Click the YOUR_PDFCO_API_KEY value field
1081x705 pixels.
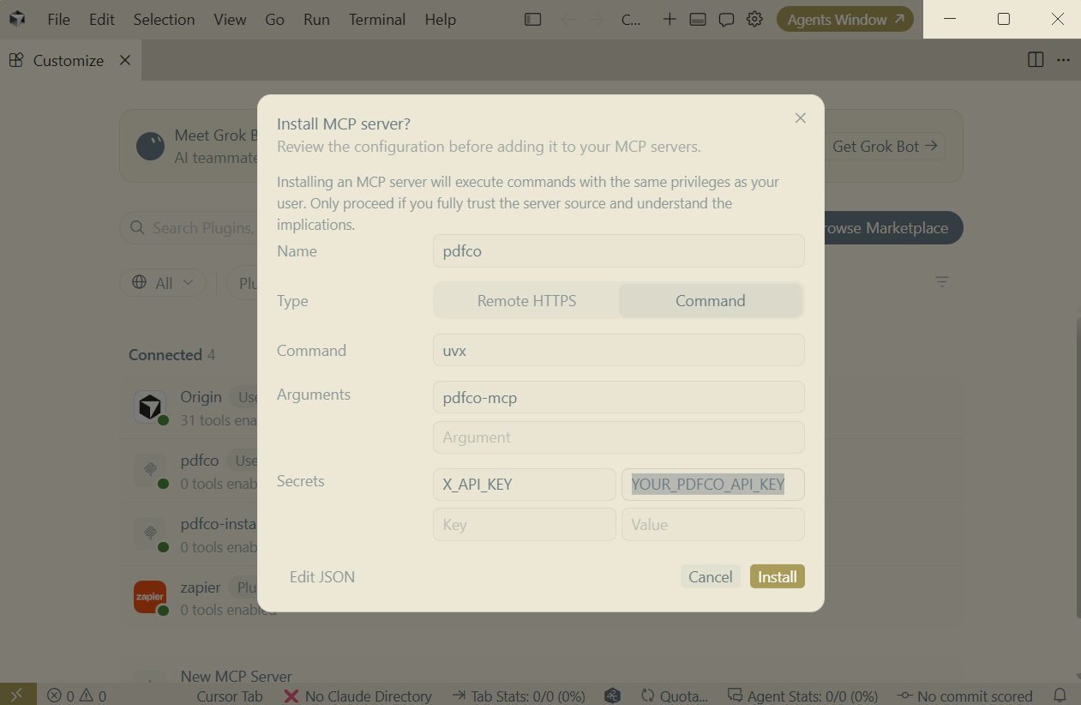[713, 485]
